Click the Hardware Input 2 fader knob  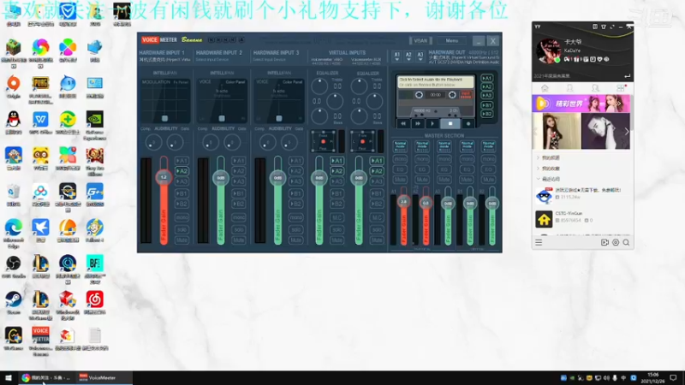point(221,178)
